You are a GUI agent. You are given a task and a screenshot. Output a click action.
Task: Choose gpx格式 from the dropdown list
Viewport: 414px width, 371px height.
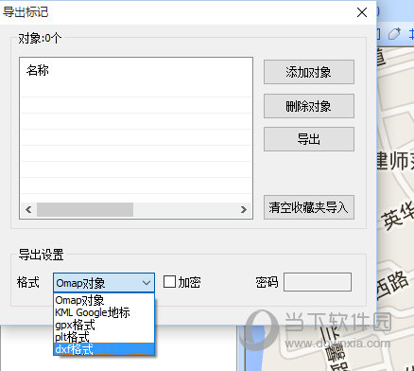[x=104, y=325]
